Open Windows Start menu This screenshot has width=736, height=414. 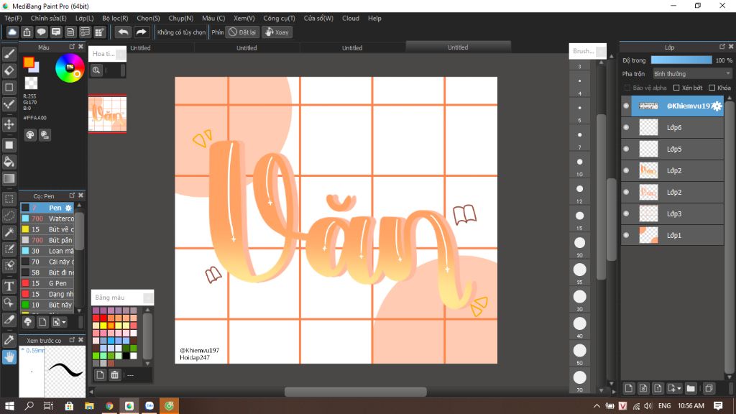9,405
